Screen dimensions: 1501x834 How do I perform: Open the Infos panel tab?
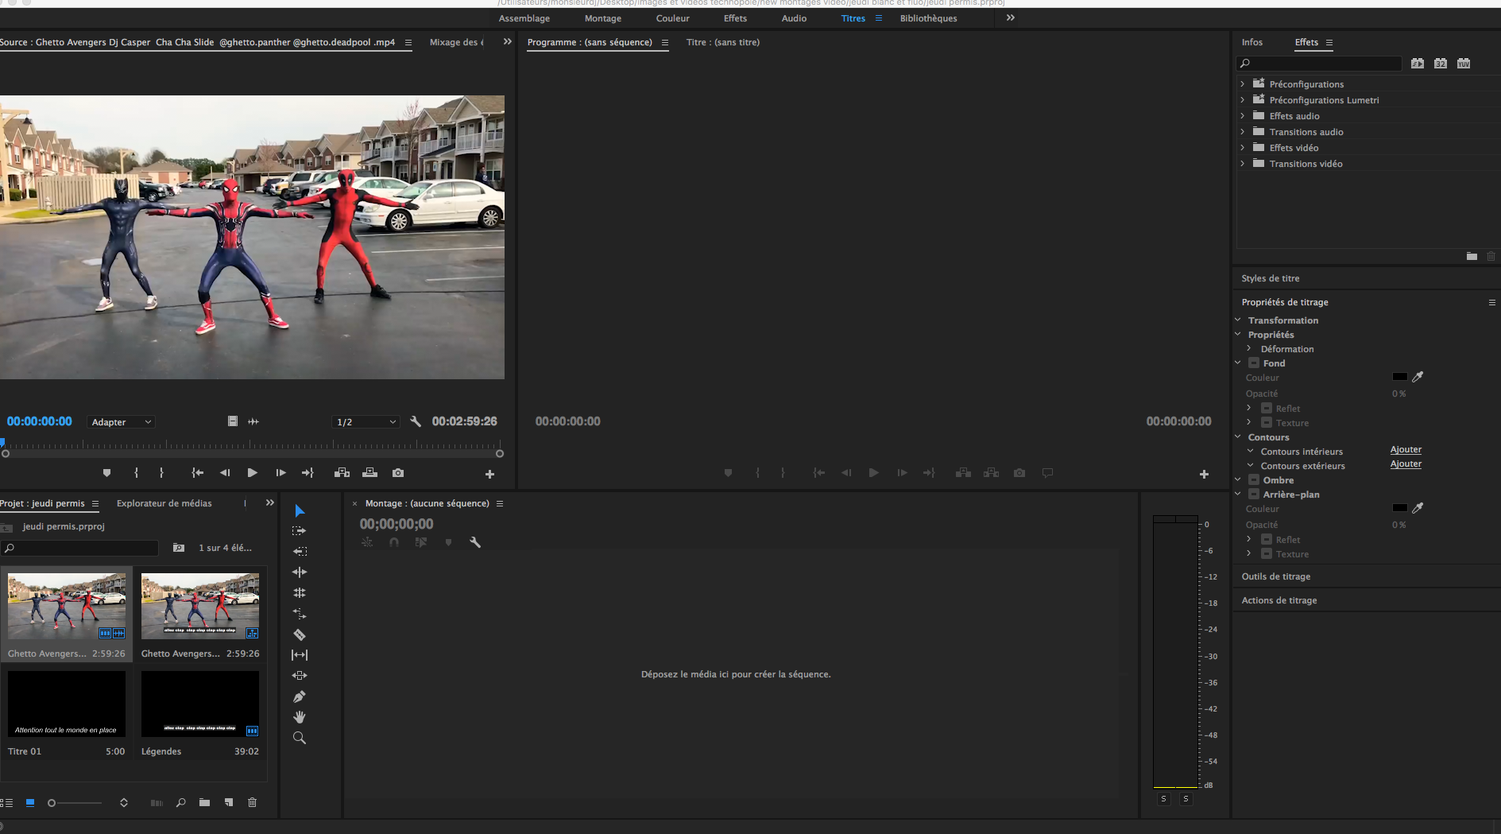click(1252, 42)
